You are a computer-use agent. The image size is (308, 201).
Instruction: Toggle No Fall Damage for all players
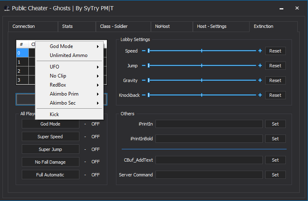click(x=51, y=162)
